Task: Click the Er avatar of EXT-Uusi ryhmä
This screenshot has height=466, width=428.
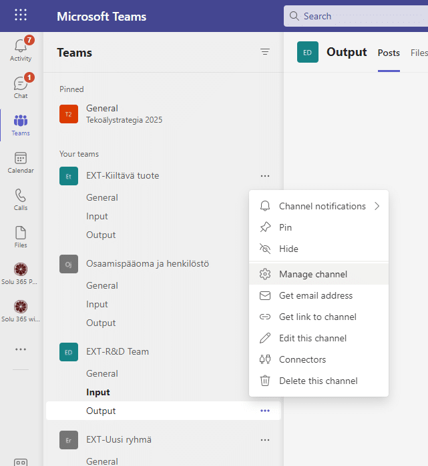Action: coord(69,440)
